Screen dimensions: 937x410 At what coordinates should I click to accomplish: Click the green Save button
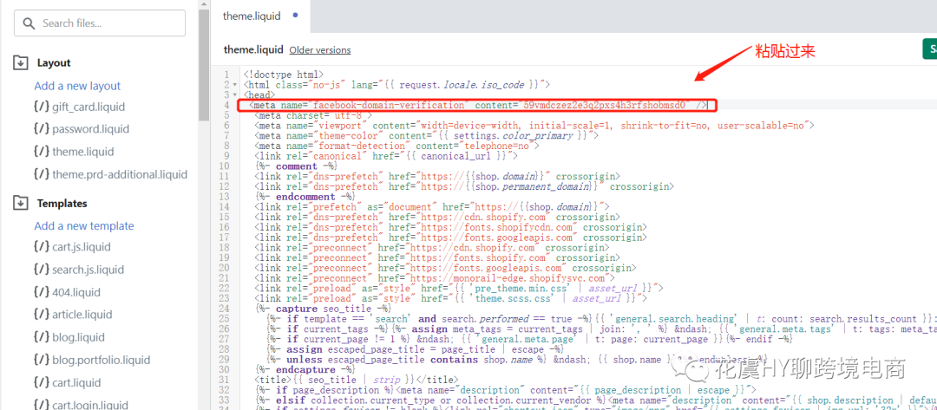coord(930,49)
